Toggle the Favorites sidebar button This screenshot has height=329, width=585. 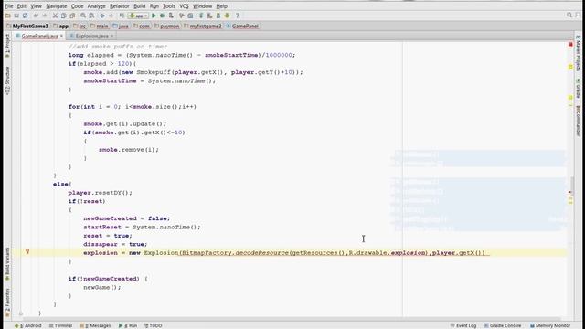pos(7,302)
